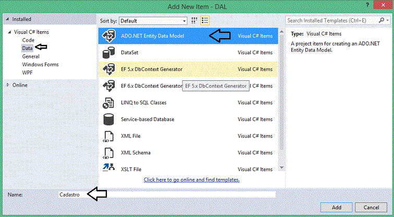Image resolution: width=394 pixels, height=217 pixels.
Task: Open the Sort by Default dropdown
Action: tap(153, 21)
